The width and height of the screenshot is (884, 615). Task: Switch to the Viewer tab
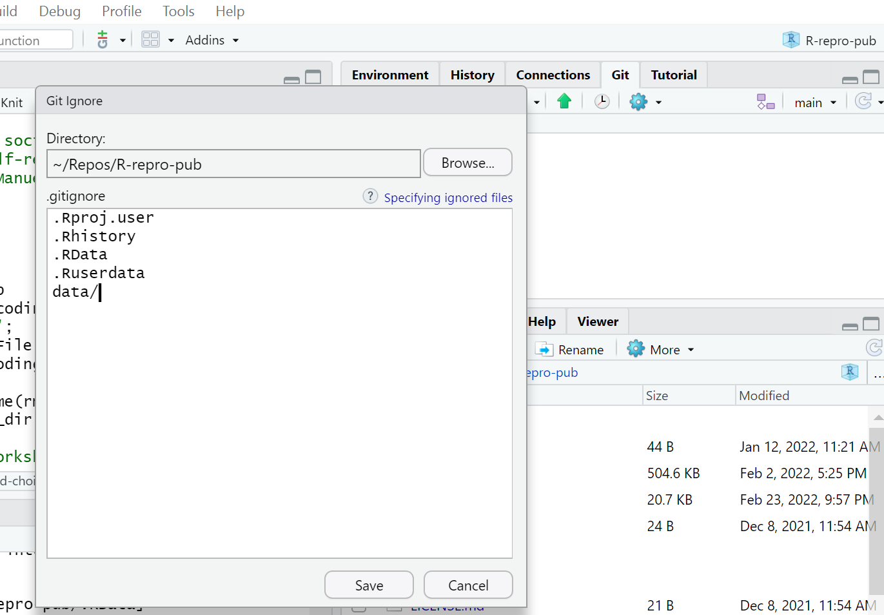(x=598, y=321)
